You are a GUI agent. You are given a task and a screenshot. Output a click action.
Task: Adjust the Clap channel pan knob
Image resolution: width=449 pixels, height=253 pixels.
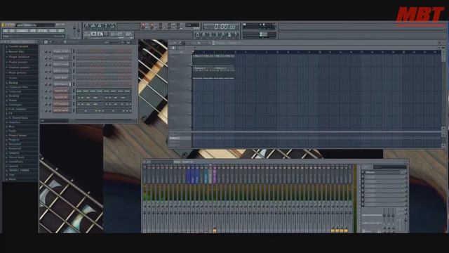[x=46, y=58]
